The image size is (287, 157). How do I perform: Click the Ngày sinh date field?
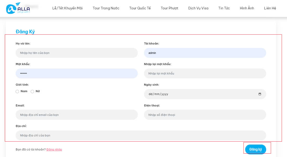(205, 94)
